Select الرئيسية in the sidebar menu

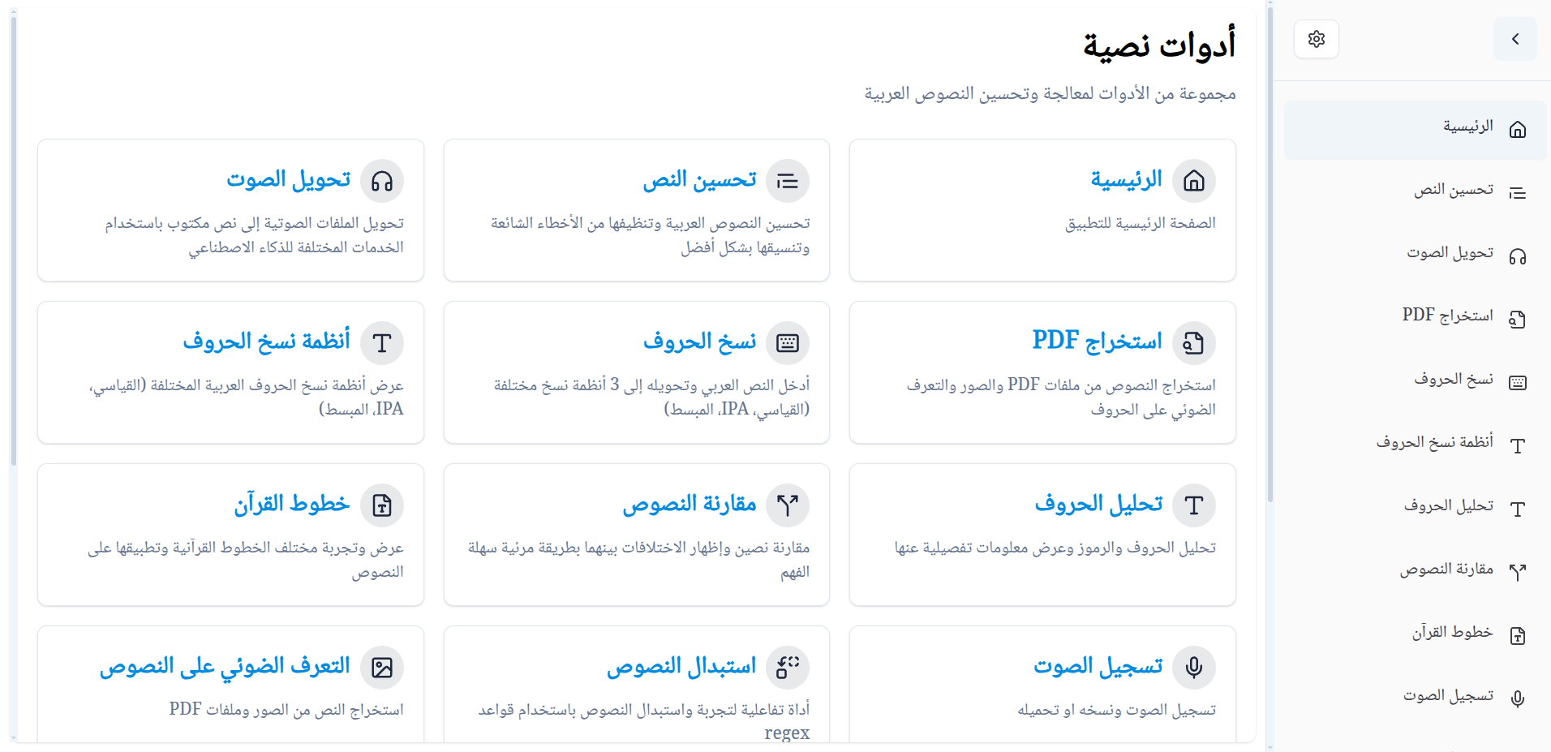(x=1415, y=130)
